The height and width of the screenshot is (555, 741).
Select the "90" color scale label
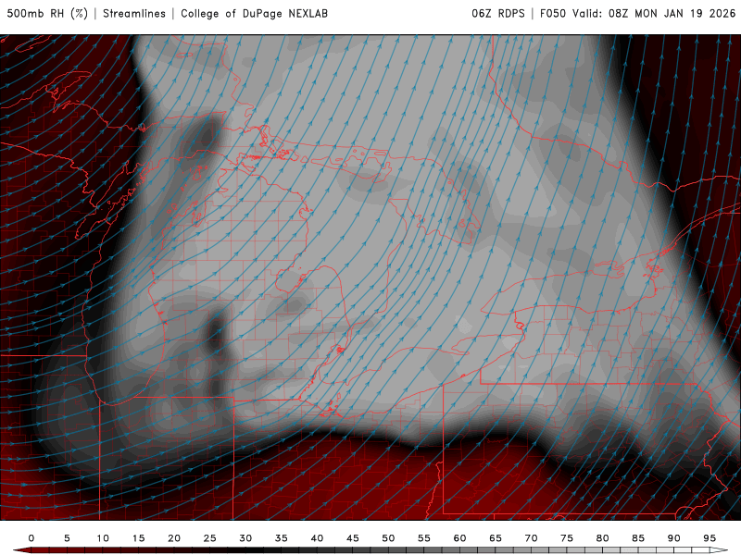[673, 538]
